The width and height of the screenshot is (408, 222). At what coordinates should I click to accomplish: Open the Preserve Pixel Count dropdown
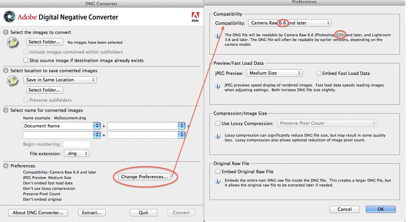pyautogui.click(x=327, y=123)
